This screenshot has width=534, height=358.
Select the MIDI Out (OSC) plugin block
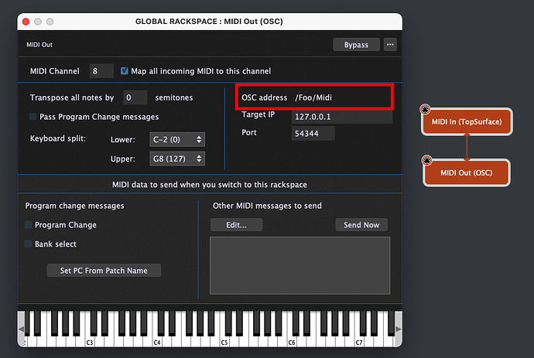(x=466, y=173)
